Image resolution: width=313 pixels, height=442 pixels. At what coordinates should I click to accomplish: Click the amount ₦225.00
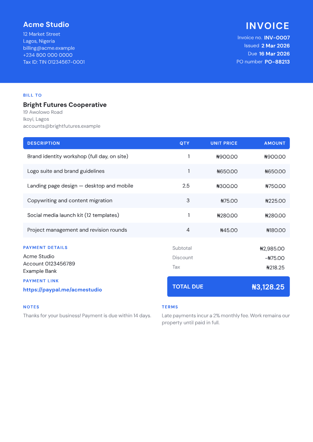coord(275,201)
